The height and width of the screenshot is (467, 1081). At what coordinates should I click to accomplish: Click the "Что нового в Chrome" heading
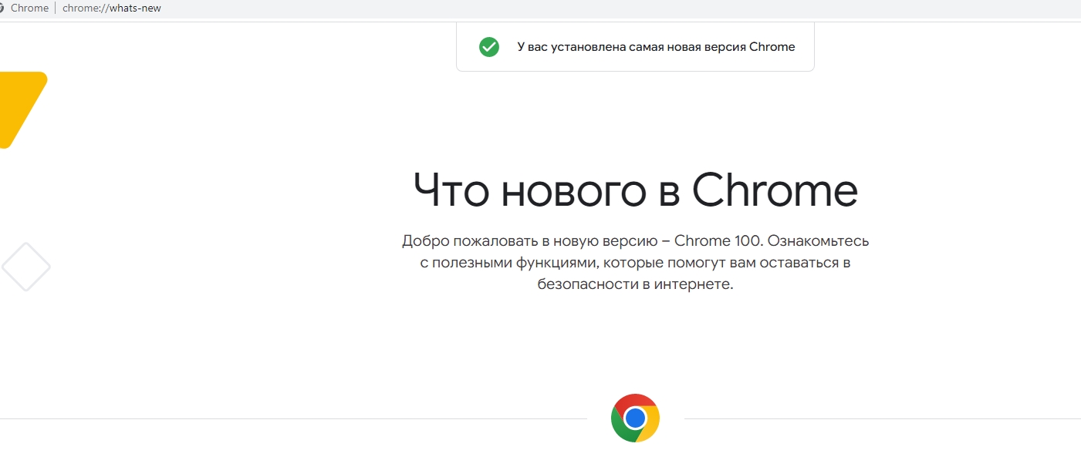click(x=635, y=190)
